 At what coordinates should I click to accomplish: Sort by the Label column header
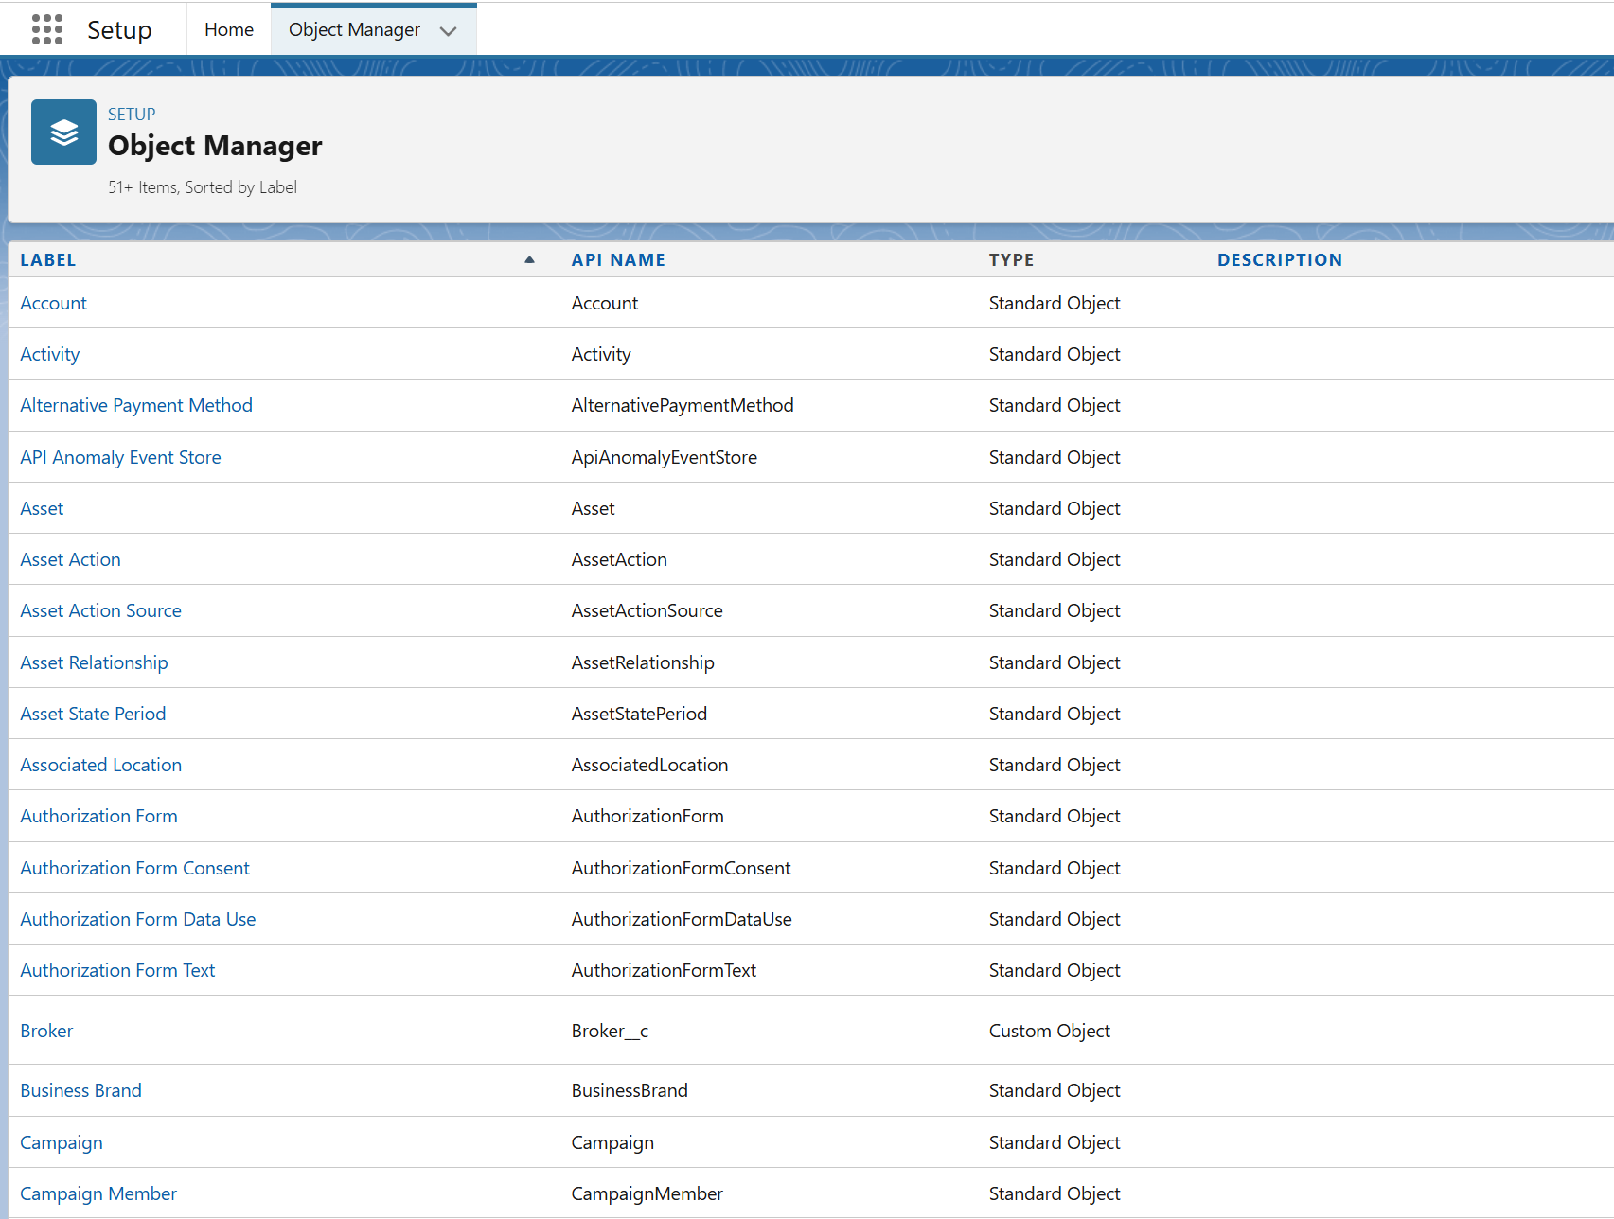pos(48,260)
